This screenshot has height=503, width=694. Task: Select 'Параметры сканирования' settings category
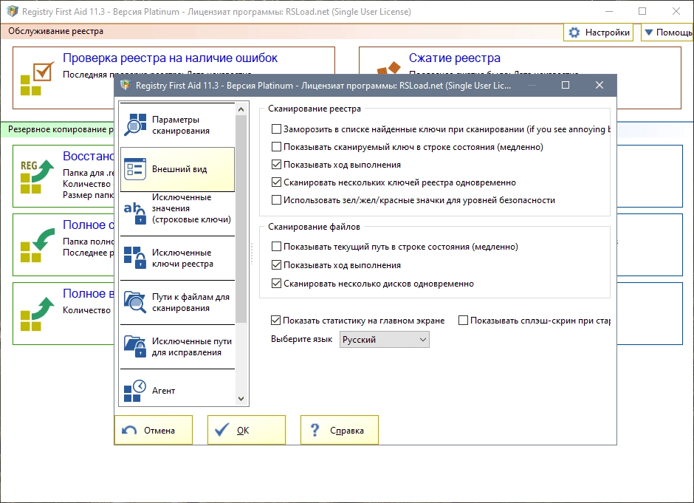(x=177, y=126)
